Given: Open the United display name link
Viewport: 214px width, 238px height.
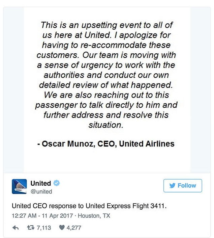Looking at the screenshot, I should pyautogui.click(x=41, y=183).
